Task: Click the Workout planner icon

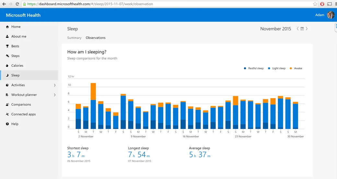Action: click(7, 95)
